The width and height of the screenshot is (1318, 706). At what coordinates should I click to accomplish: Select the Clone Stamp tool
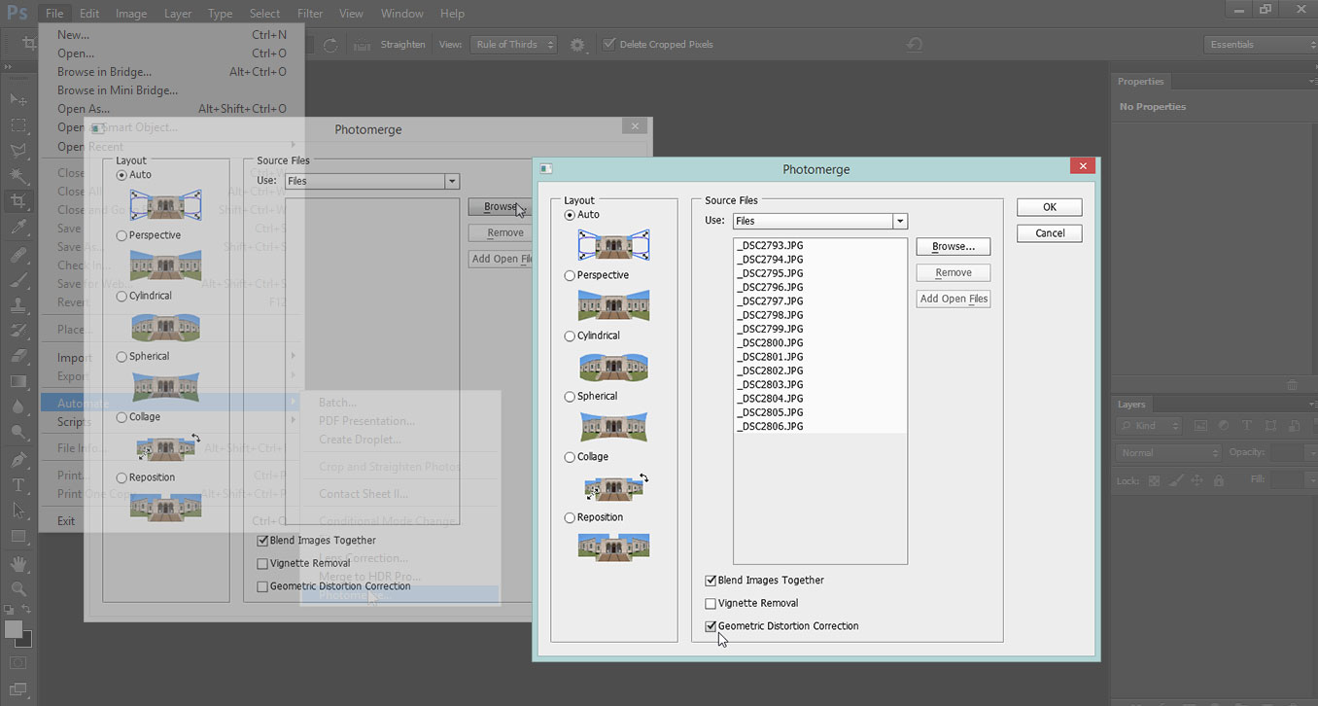(x=18, y=304)
